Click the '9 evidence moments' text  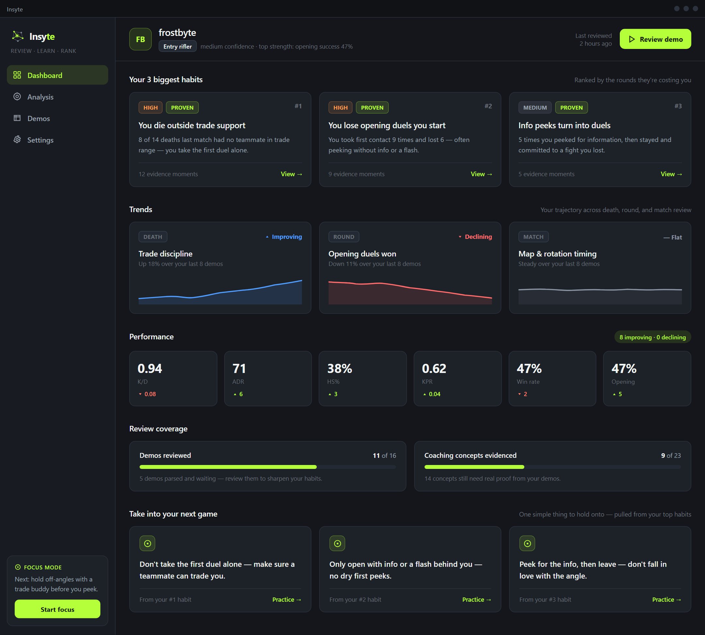point(356,174)
